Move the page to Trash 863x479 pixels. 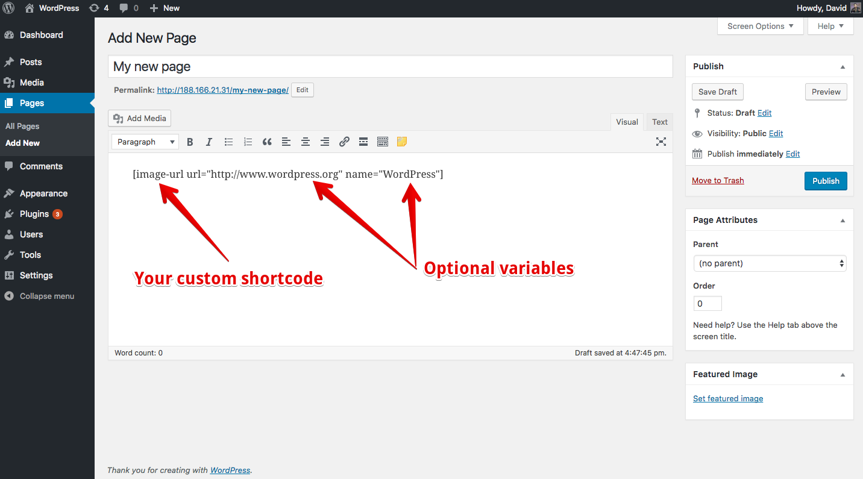718,180
